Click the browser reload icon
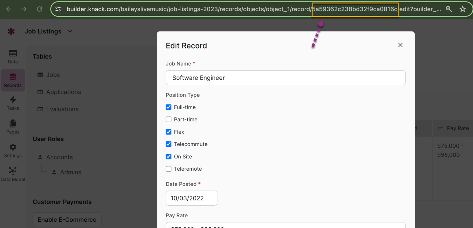The height and width of the screenshot is (228, 473). click(x=39, y=9)
